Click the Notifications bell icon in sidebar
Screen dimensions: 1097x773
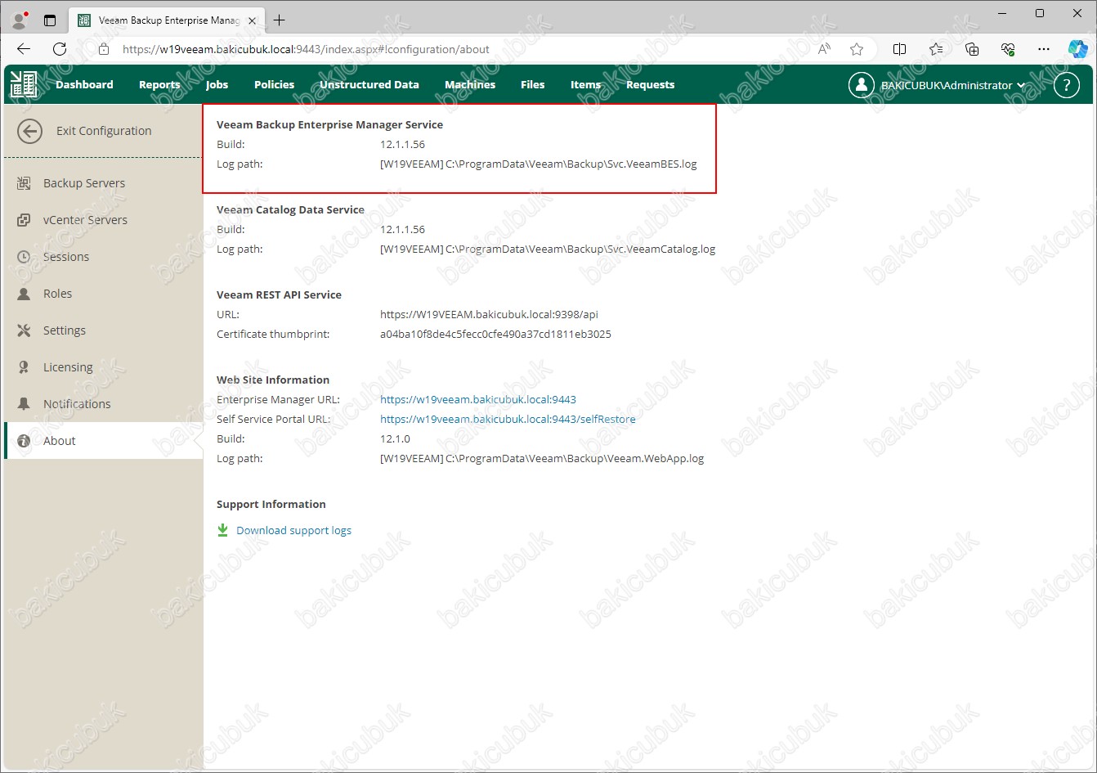pos(24,404)
